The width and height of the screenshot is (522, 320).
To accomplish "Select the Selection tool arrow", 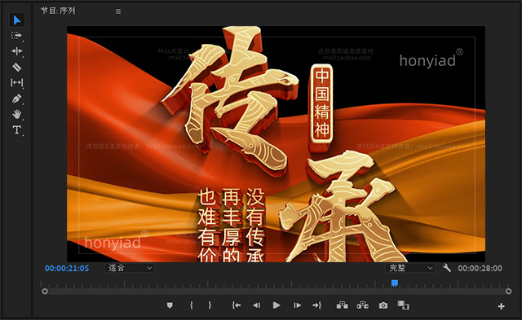I will [x=16, y=20].
